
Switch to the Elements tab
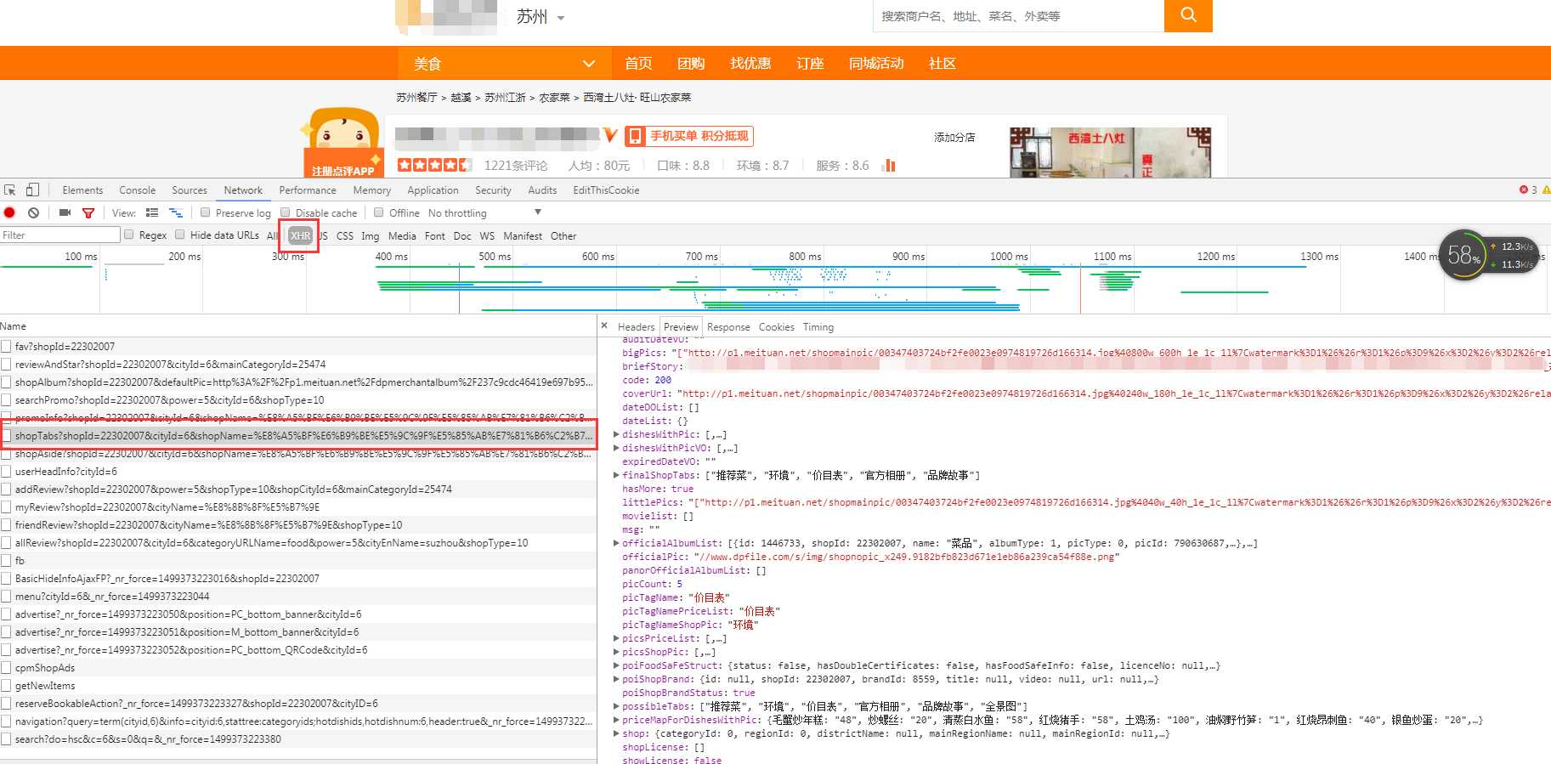[x=82, y=190]
